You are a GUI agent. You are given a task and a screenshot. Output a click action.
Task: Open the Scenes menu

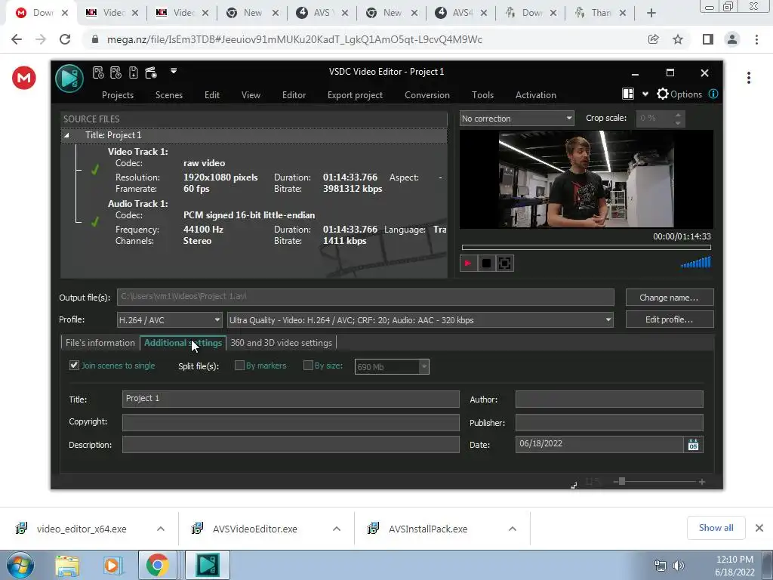(x=169, y=95)
